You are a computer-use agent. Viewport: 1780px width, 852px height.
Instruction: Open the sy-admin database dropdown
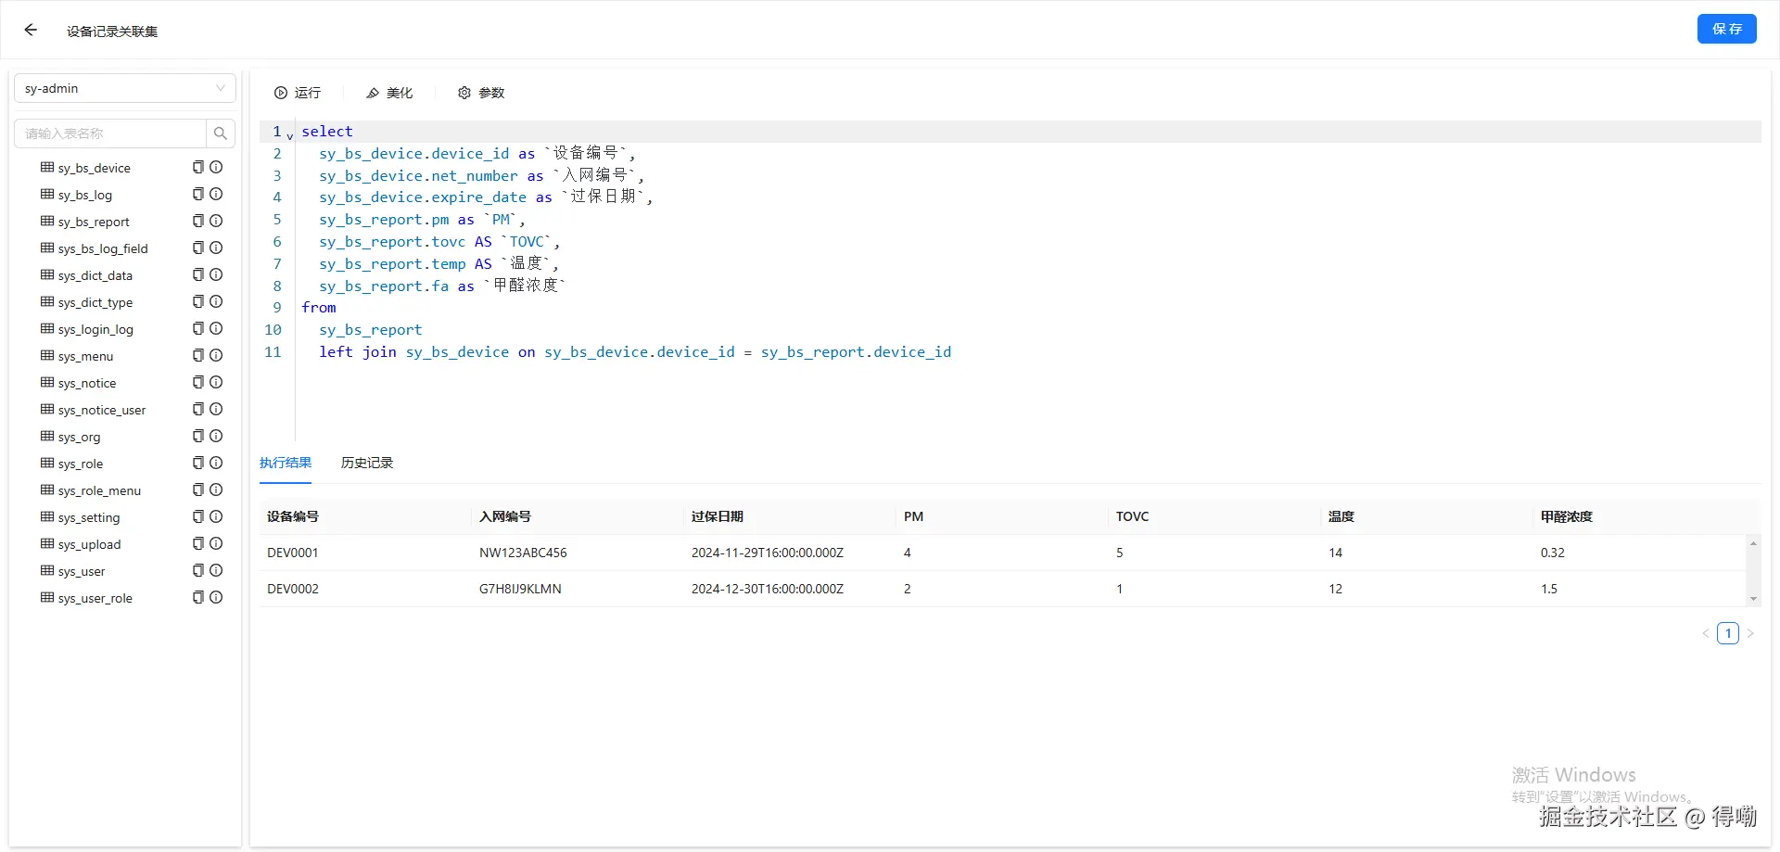125,88
